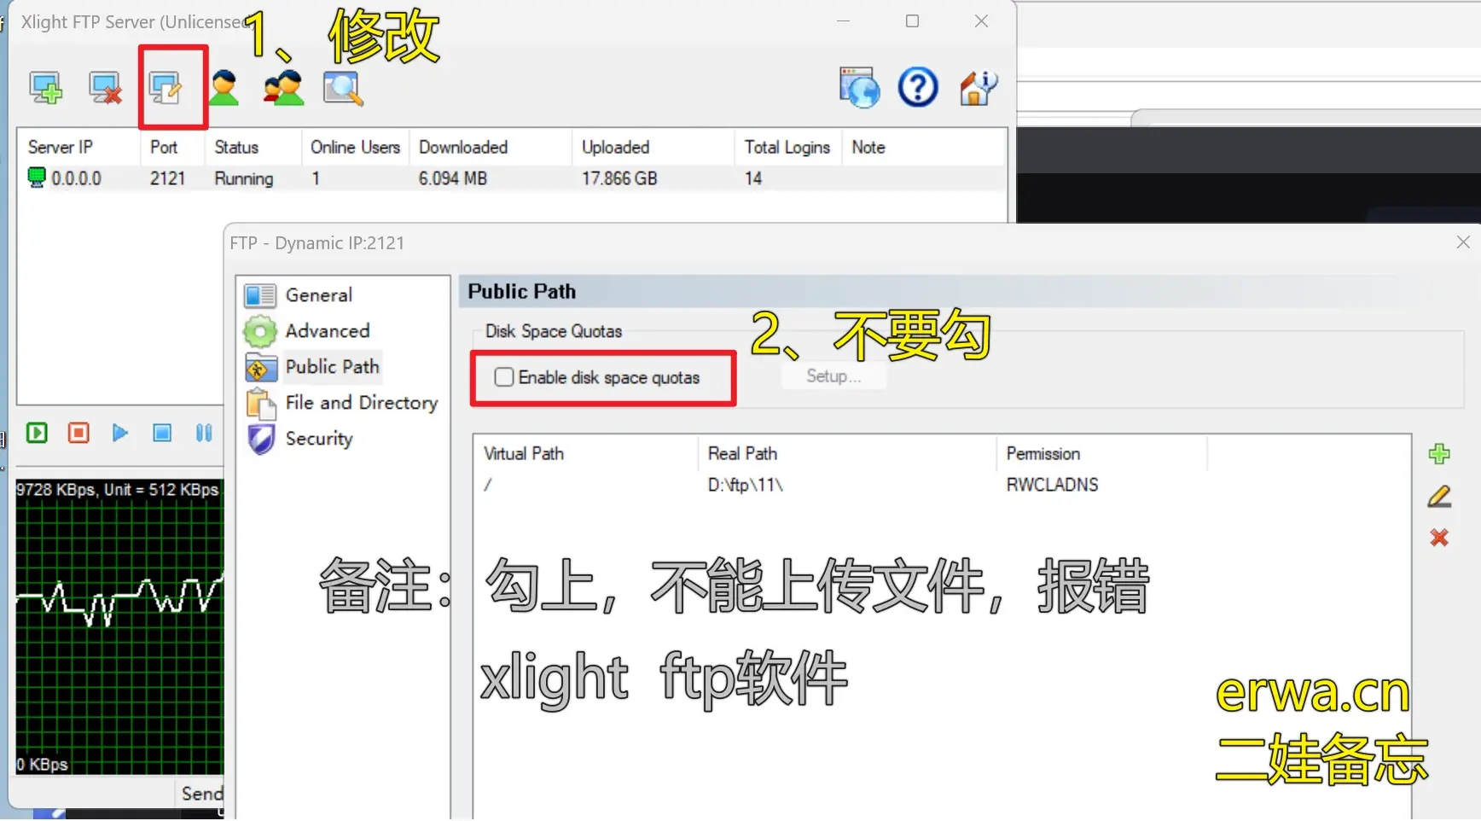Sort by Port column header
This screenshot has width=1481, height=821.
172,147
